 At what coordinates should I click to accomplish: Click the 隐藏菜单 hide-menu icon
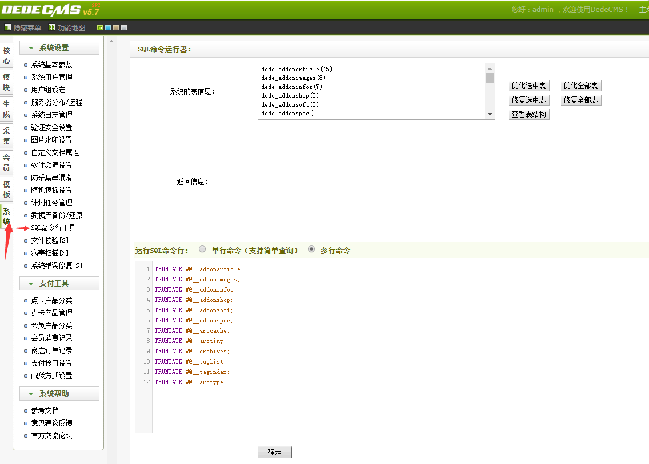coord(7,27)
